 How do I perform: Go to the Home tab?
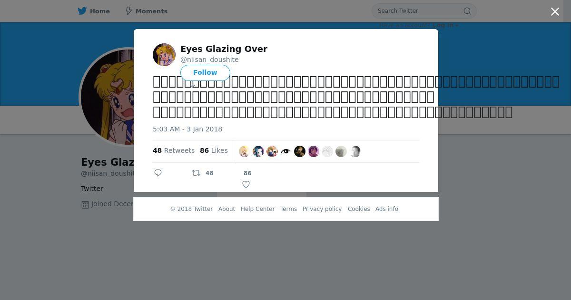click(x=99, y=11)
